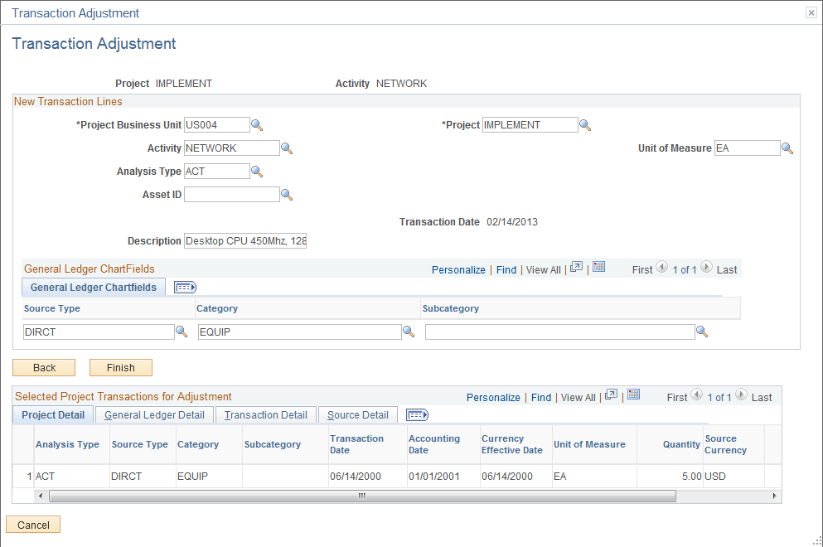Click the Personalize link for ChartFields
This screenshot has width=823, height=547.
[x=458, y=269]
